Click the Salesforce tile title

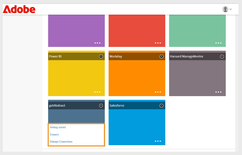(x=117, y=106)
